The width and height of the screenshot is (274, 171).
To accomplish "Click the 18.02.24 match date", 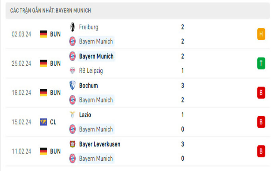I will tap(21, 93).
